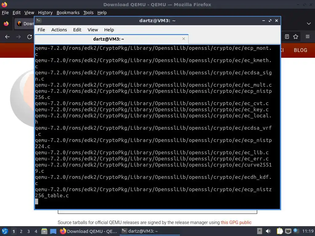Reload the page in Firefox

click(30, 37)
